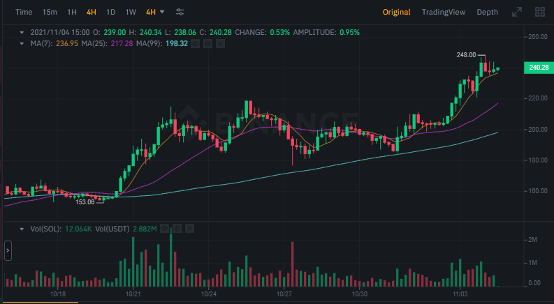Collapse the OHLC data row arrow

[x=22, y=32]
